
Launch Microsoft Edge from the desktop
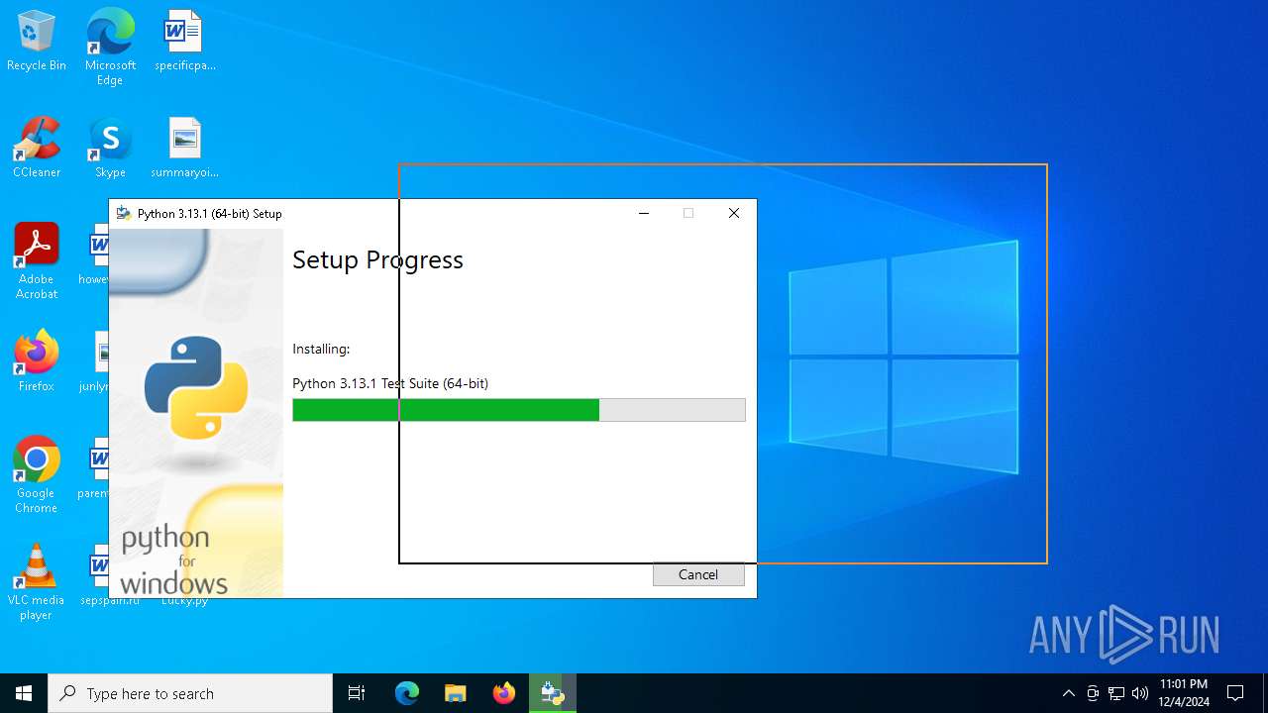point(110,48)
